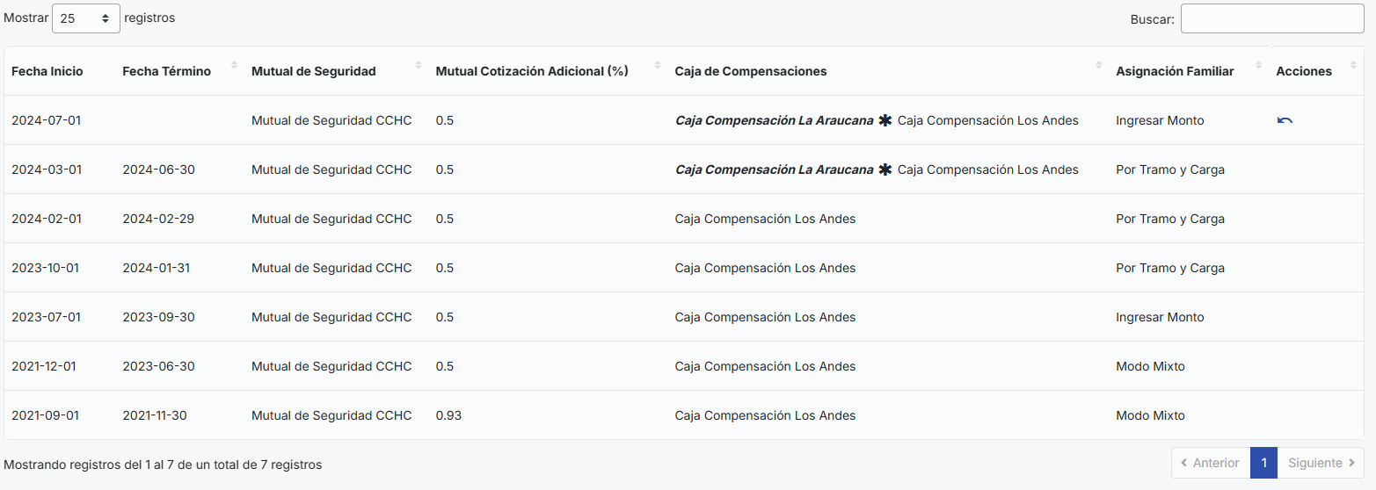This screenshot has width=1376, height=490.
Task: Open the Mostrar 25 registros dropdown
Action: 86,18
